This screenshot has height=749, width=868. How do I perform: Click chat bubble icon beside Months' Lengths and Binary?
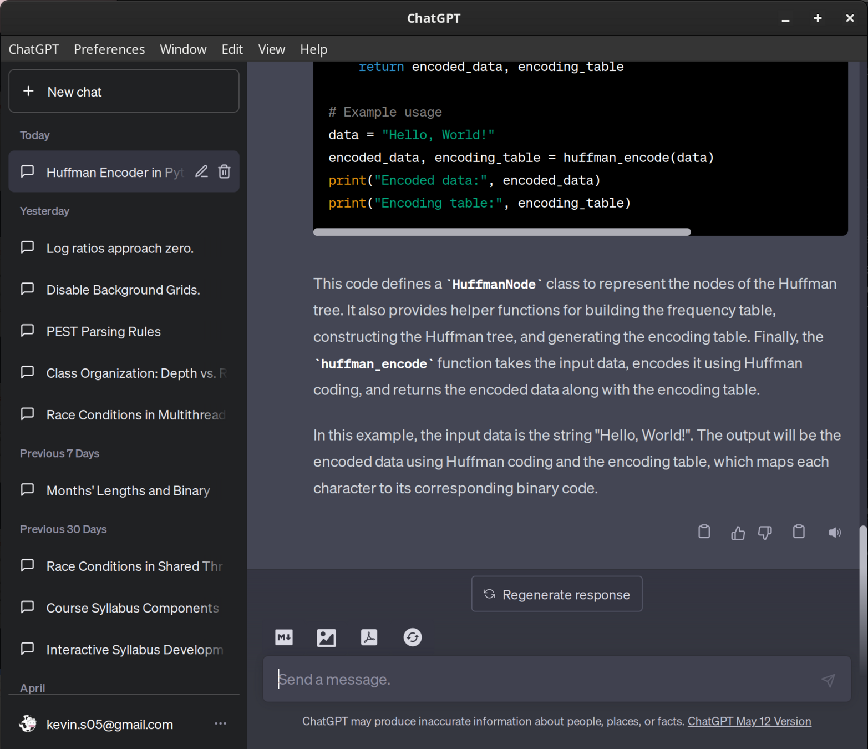(x=27, y=490)
